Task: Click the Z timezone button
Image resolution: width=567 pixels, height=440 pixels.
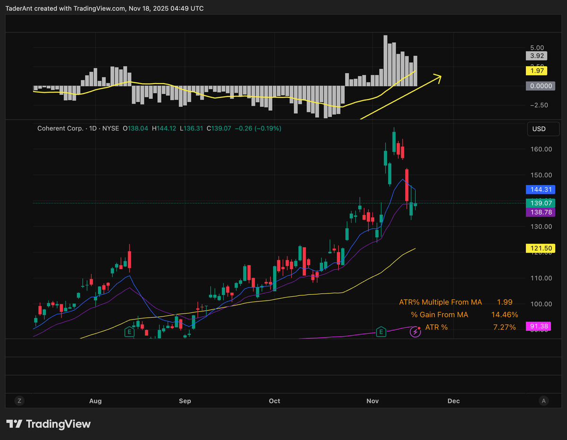Action: coord(19,401)
